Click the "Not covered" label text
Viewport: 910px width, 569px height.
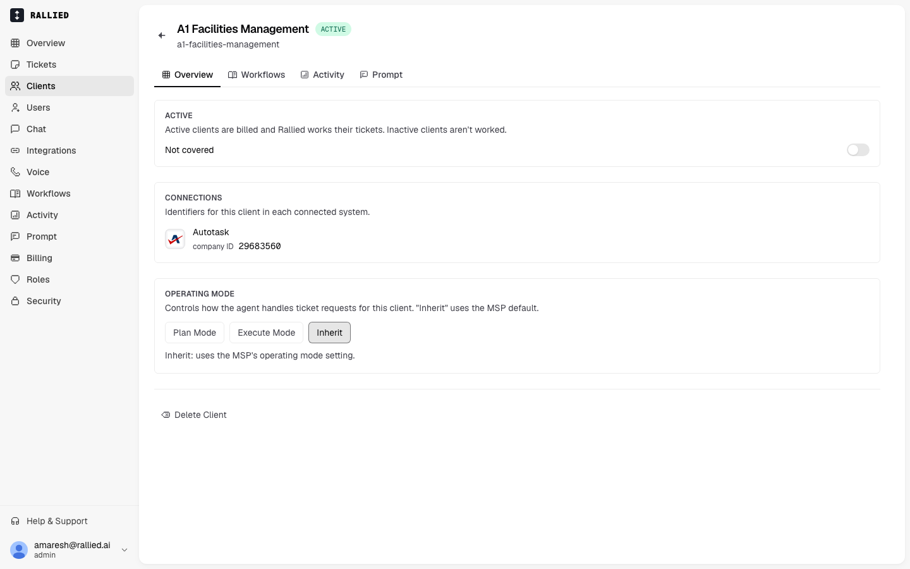pos(190,150)
